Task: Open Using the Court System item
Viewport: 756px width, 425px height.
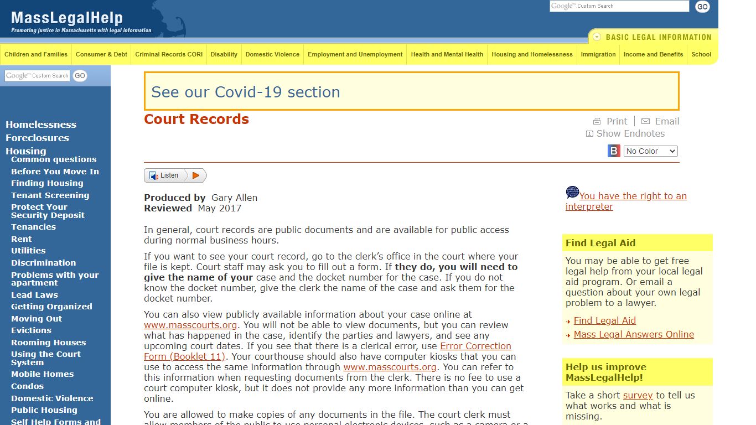Action: tap(46, 358)
